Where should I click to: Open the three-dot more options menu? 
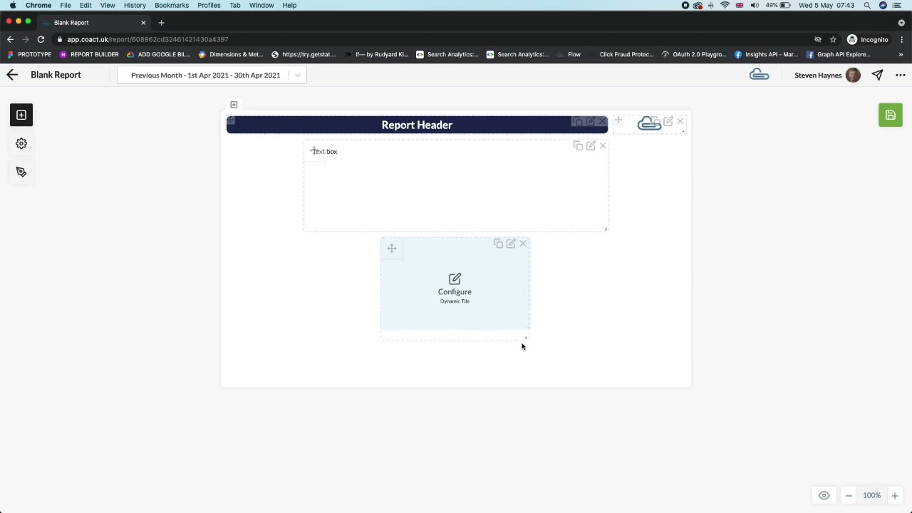click(900, 75)
